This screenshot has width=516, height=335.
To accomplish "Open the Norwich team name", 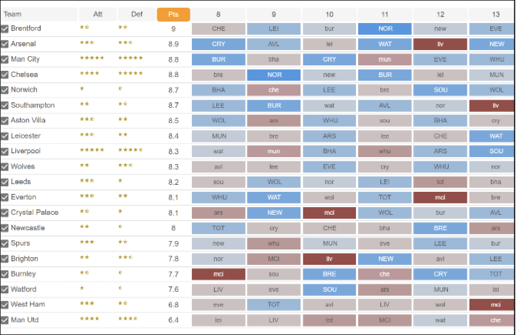I will 25,90.
